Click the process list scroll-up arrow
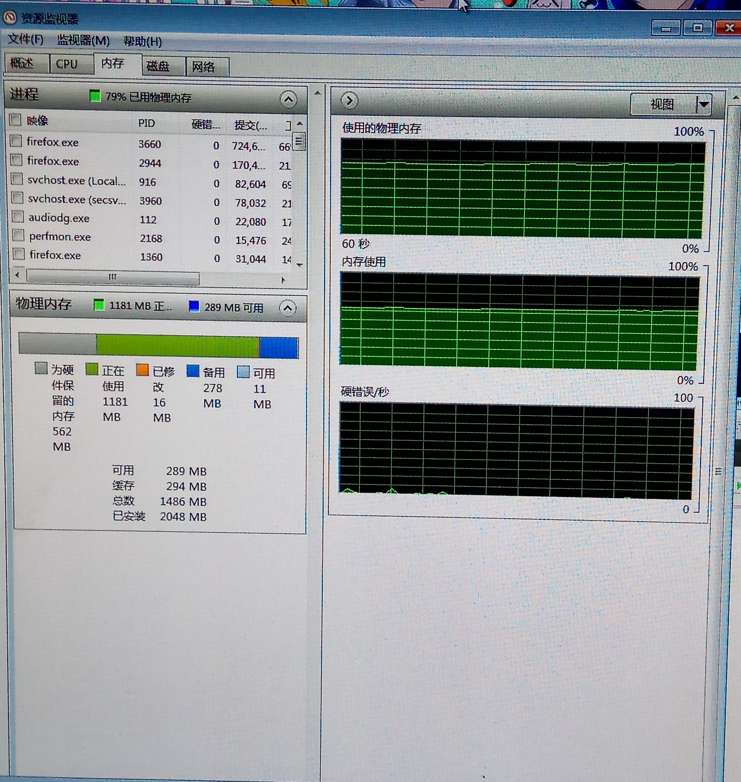Image resolution: width=741 pixels, height=782 pixels. point(300,124)
